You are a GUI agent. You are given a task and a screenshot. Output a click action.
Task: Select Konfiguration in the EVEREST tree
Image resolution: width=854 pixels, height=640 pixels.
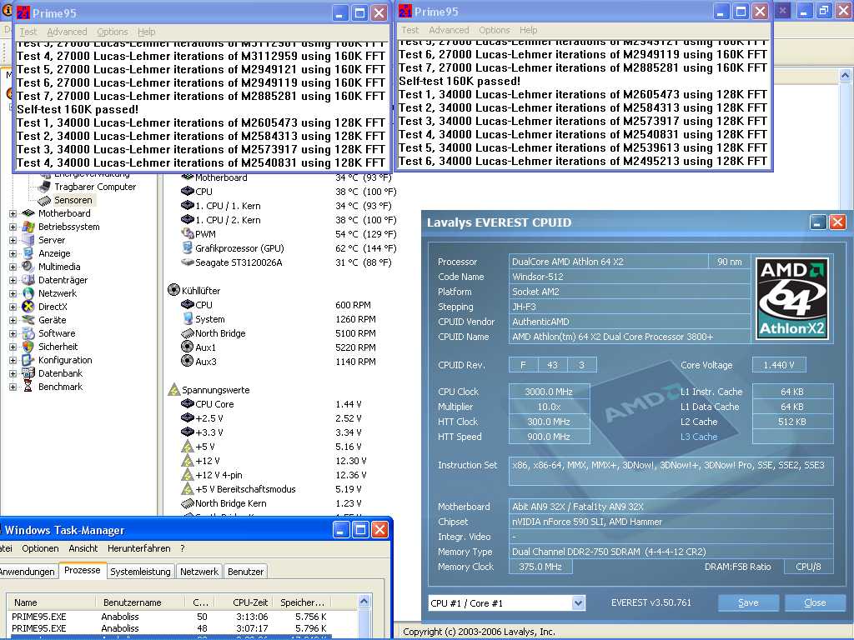65,360
